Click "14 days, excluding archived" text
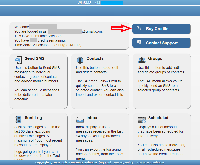 [x=98, y=136]
